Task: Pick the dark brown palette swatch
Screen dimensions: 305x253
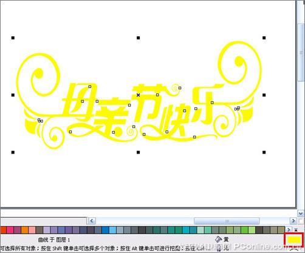Action: [259, 230]
